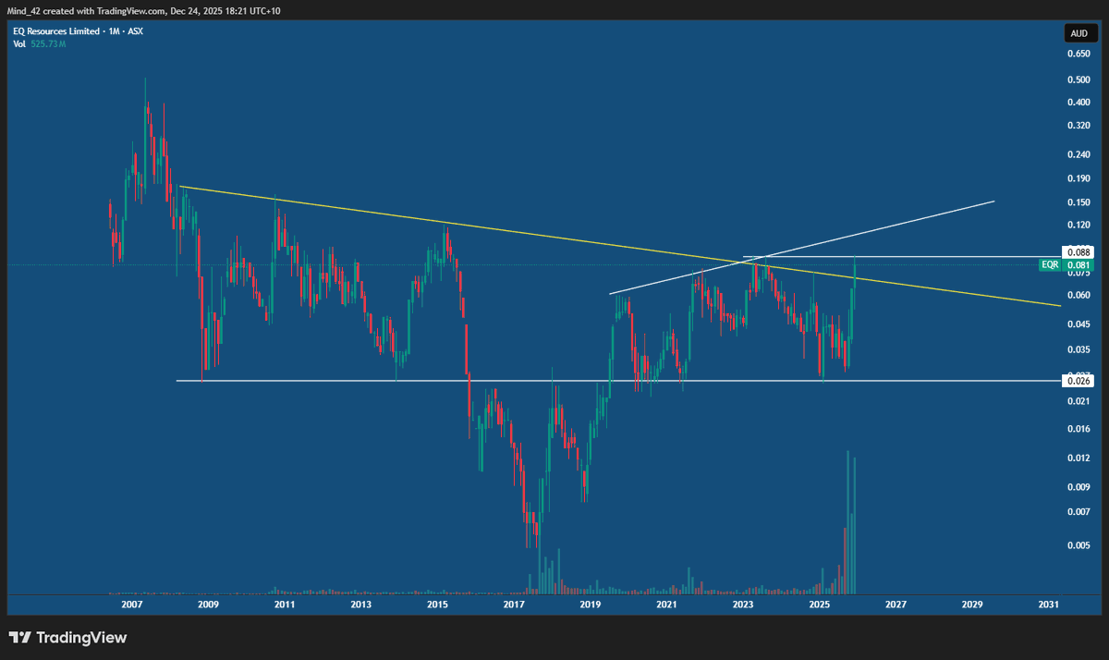Click the 2019 year label on time axis
Screen dimensions: 1109x660
tap(591, 605)
